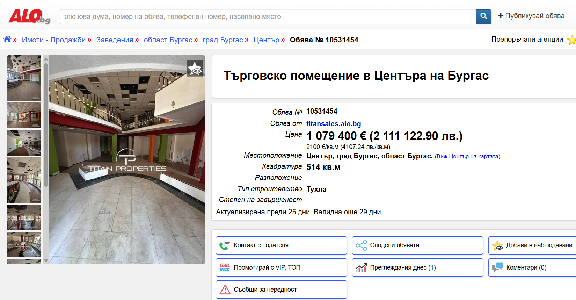The image size is (576, 300).
Task: Navigate to Заведения breadcrumb category
Action: click(115, 40)
